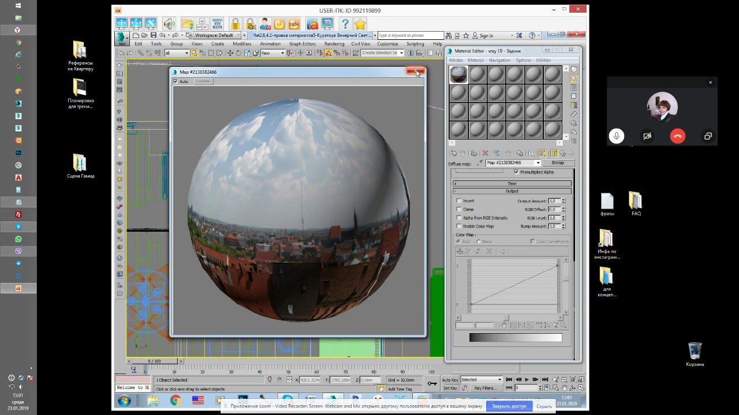Select the Mono color map radio button
Viewport: 739px width, 415px height.
479,242
